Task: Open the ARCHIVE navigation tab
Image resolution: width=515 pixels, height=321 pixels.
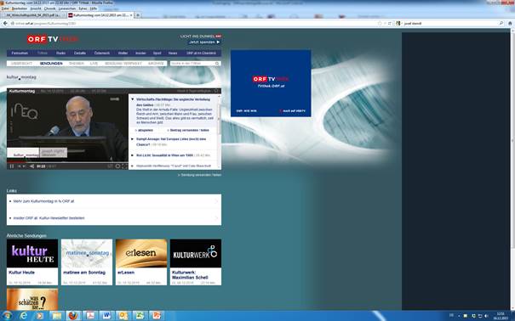Action: (156, 64)
